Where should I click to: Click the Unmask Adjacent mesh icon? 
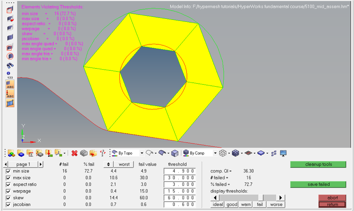coord(10,28)
